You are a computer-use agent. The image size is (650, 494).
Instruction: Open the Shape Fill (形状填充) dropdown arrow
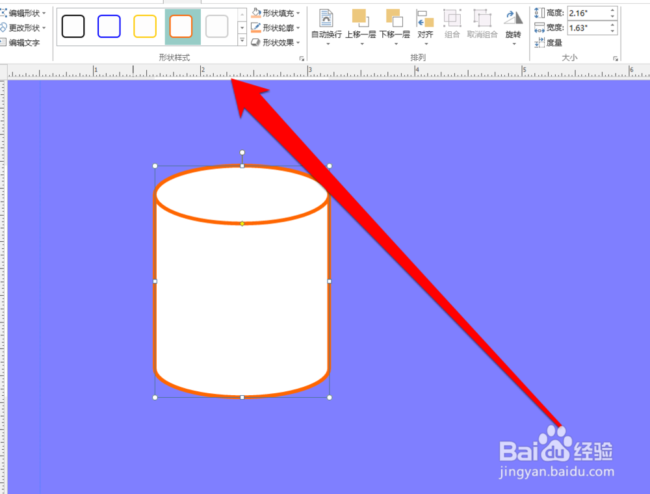[298, 13]
